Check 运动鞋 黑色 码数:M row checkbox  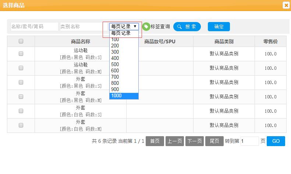[21, 68]
